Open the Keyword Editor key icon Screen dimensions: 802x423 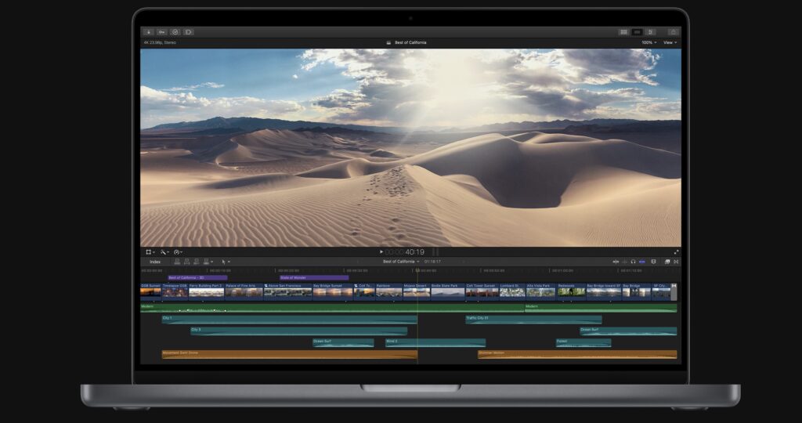[161, 32]
